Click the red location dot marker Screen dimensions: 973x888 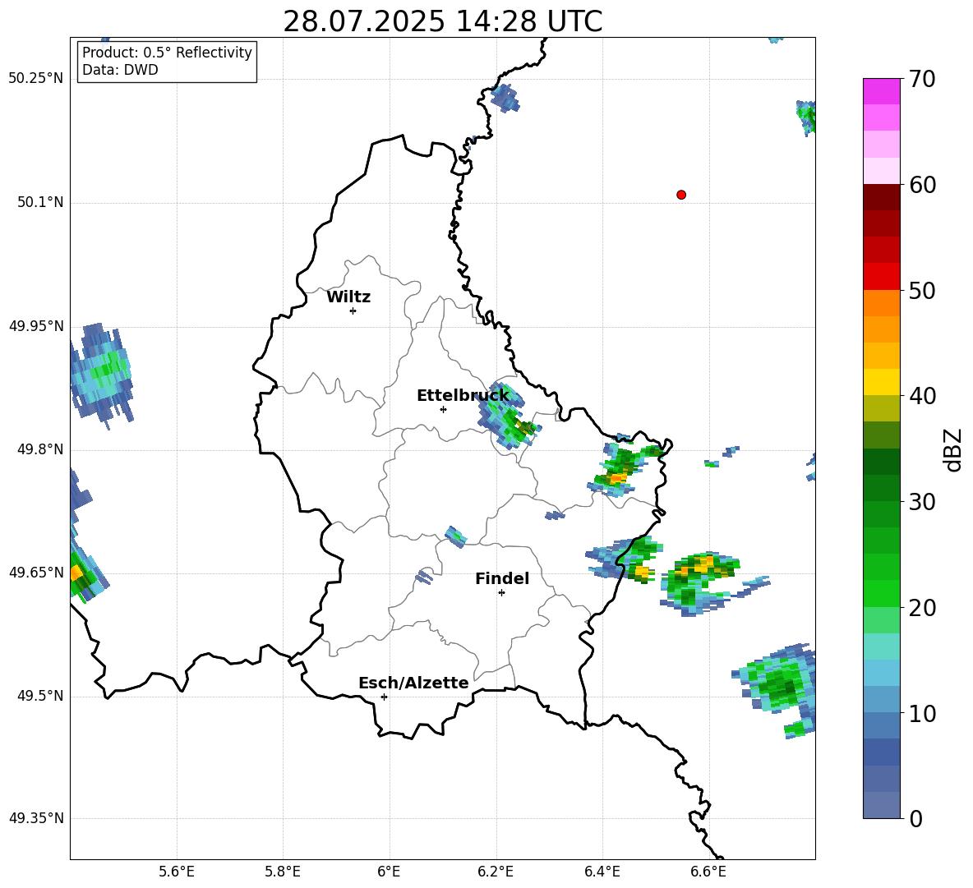pos(681,195)
